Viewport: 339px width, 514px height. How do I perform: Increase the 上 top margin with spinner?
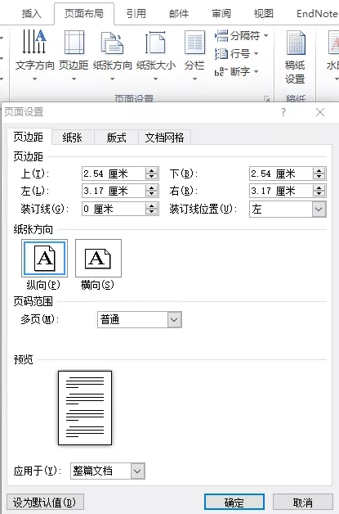tap(151, 170)
